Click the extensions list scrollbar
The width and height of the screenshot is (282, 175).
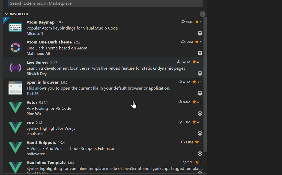[x=205, y=85]
